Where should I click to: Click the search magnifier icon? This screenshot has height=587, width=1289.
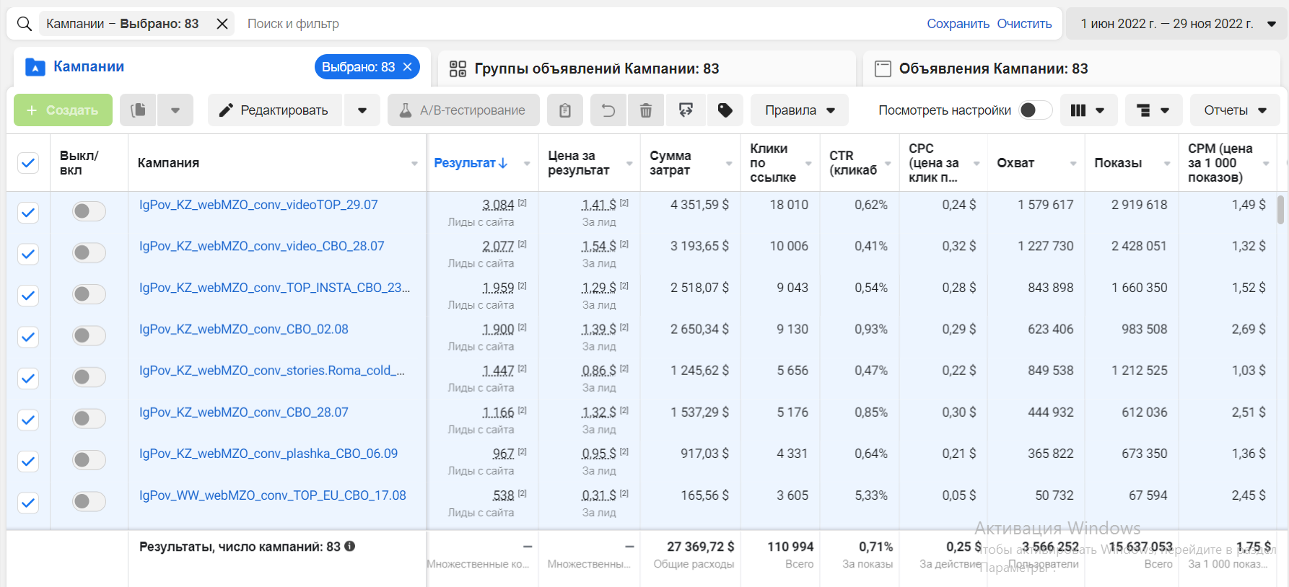point(24,24)
